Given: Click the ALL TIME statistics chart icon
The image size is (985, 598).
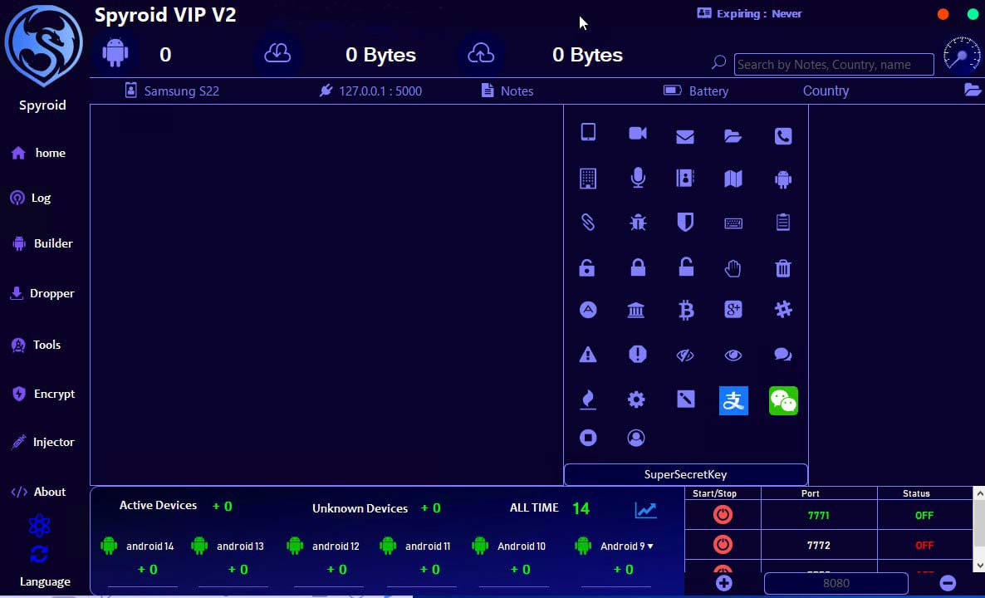Looking at the screenshot, I should (645, 509).
